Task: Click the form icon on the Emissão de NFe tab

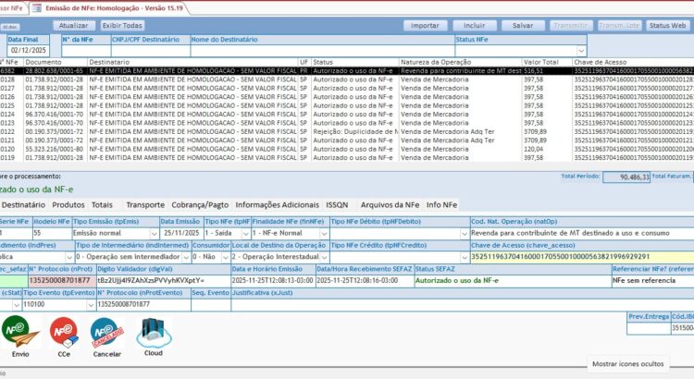Action: click(x=37, y=7)
